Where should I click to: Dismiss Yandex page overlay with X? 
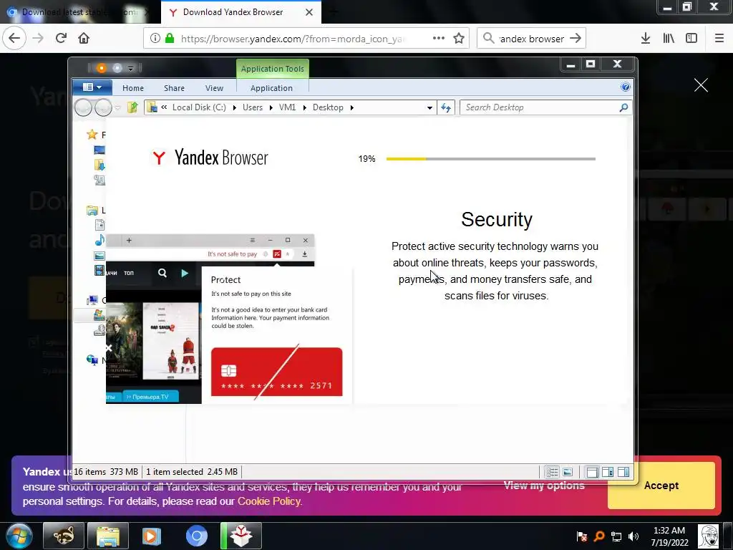[x=701, y=85]
